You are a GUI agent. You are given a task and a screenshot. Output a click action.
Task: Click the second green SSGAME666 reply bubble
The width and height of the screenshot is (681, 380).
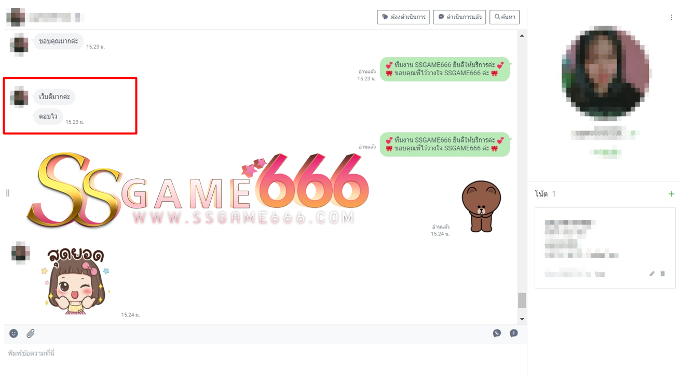445,144
